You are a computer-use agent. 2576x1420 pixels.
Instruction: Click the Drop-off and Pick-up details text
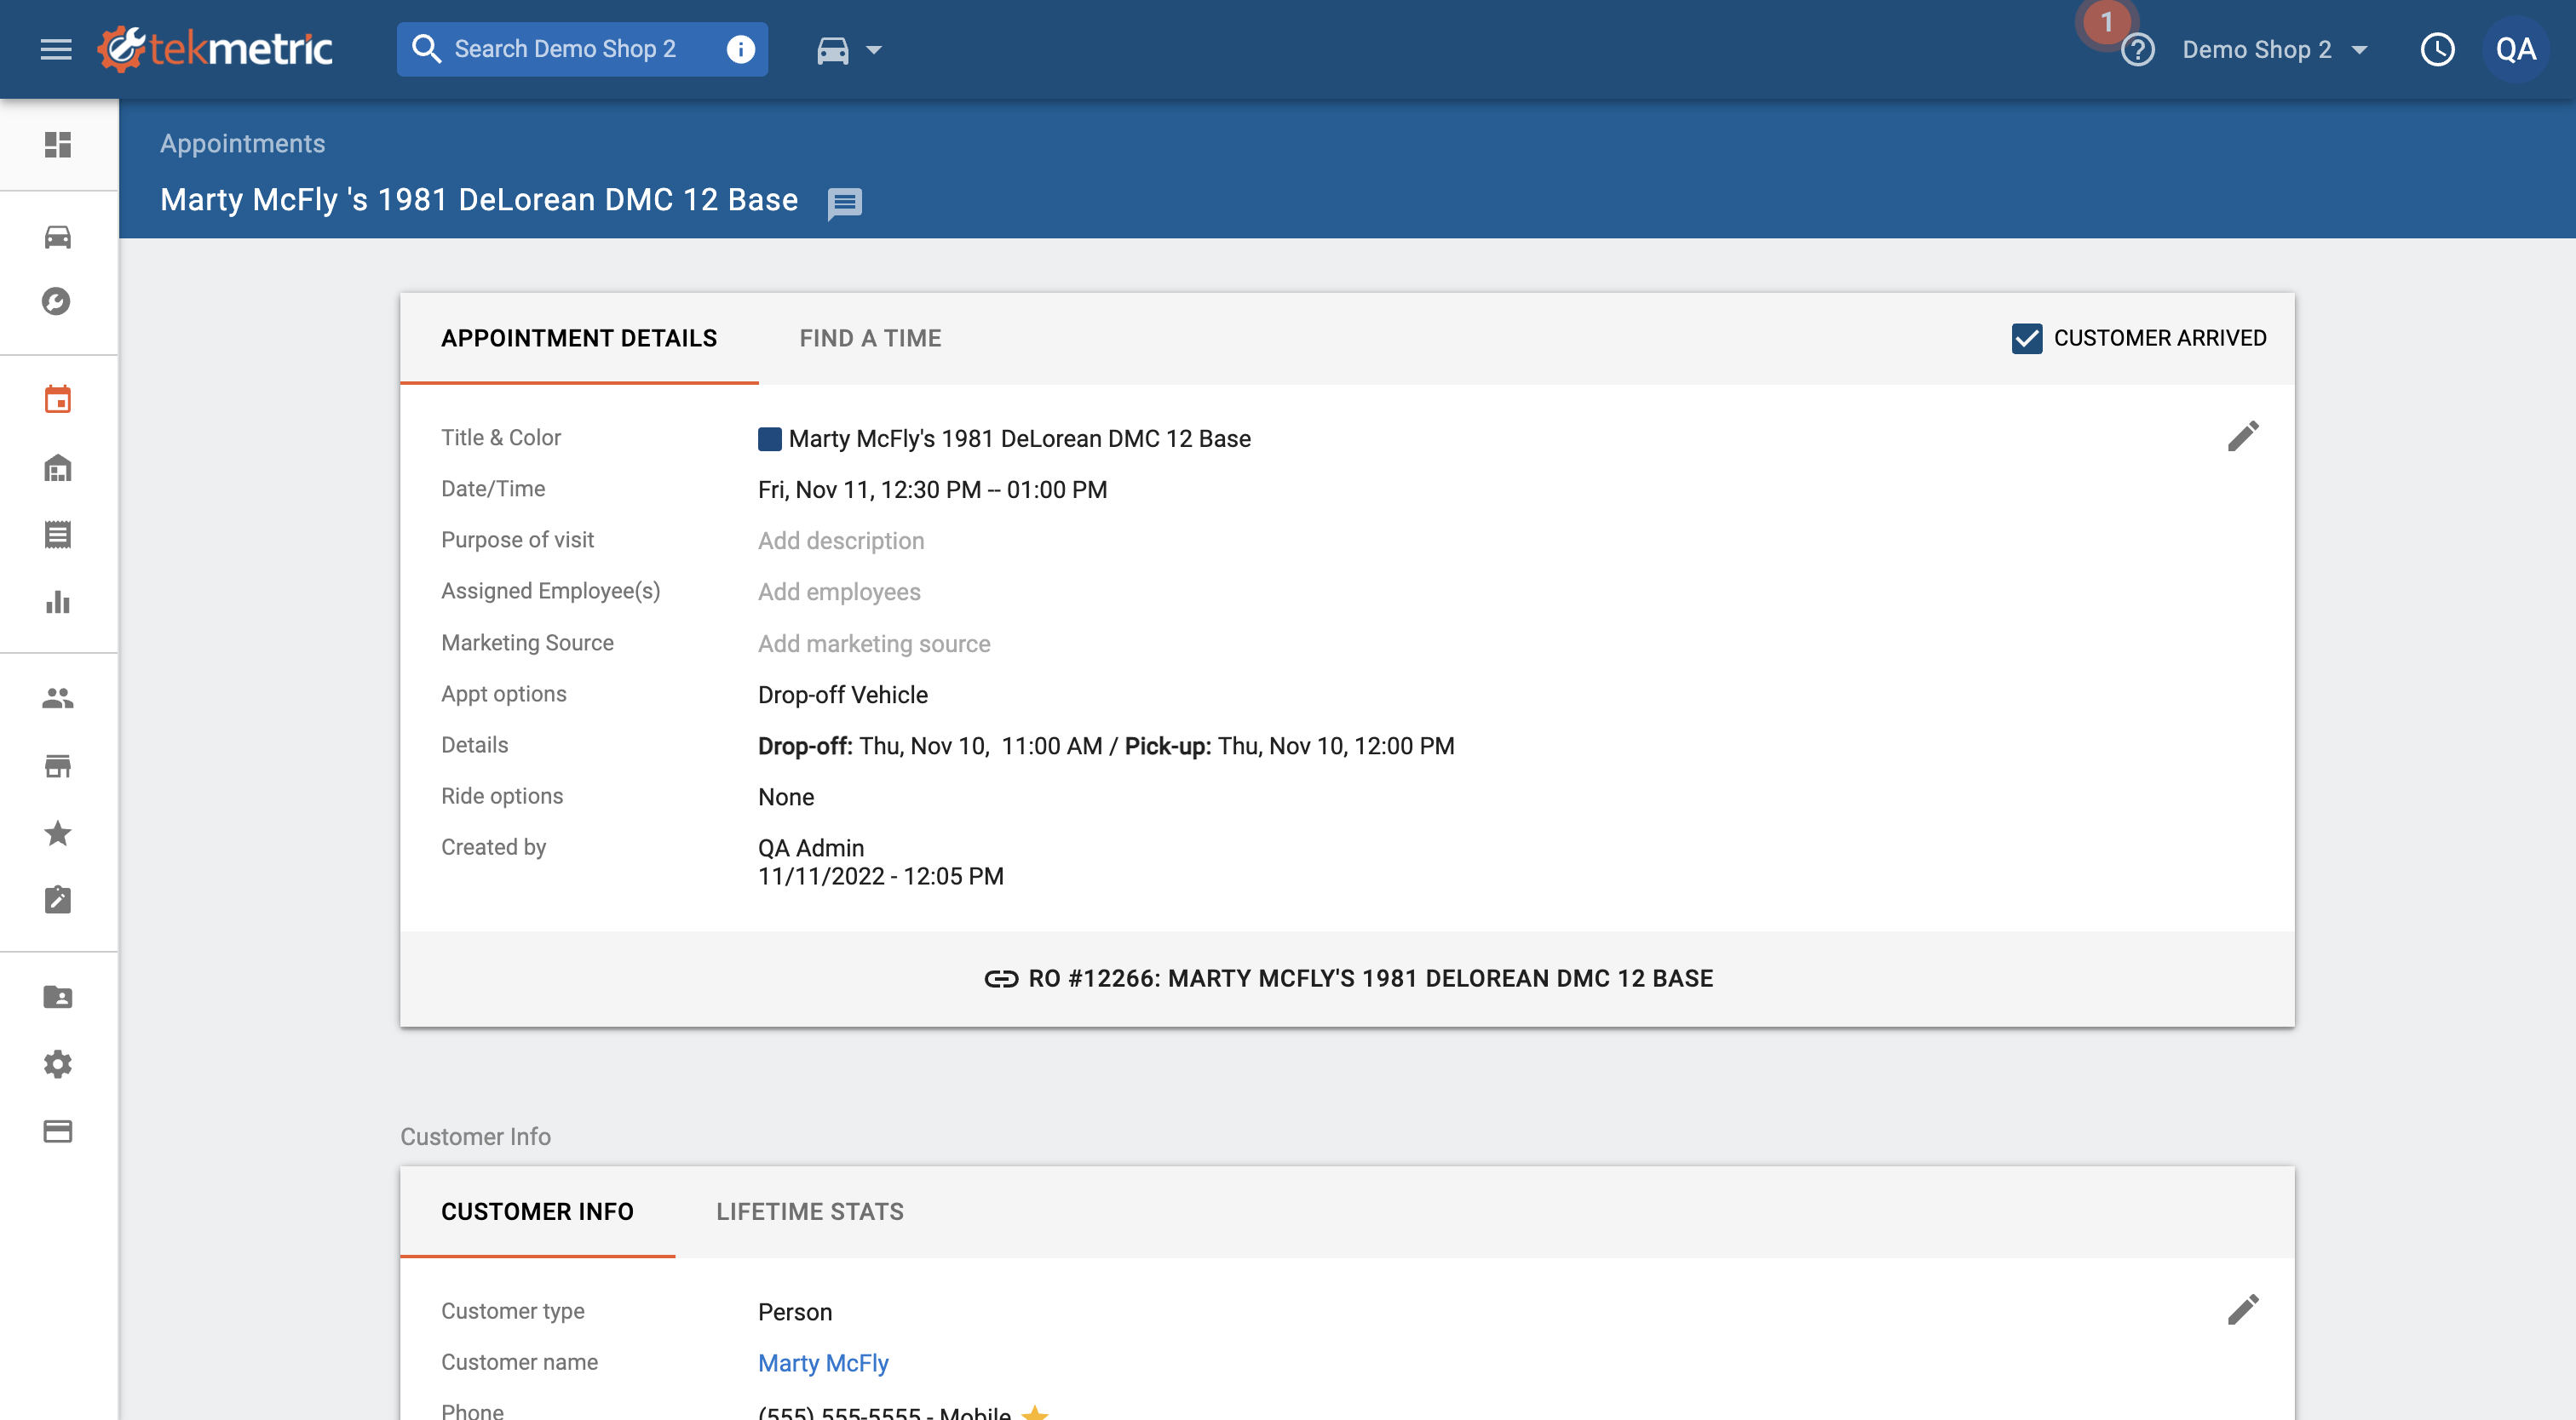1106,746
